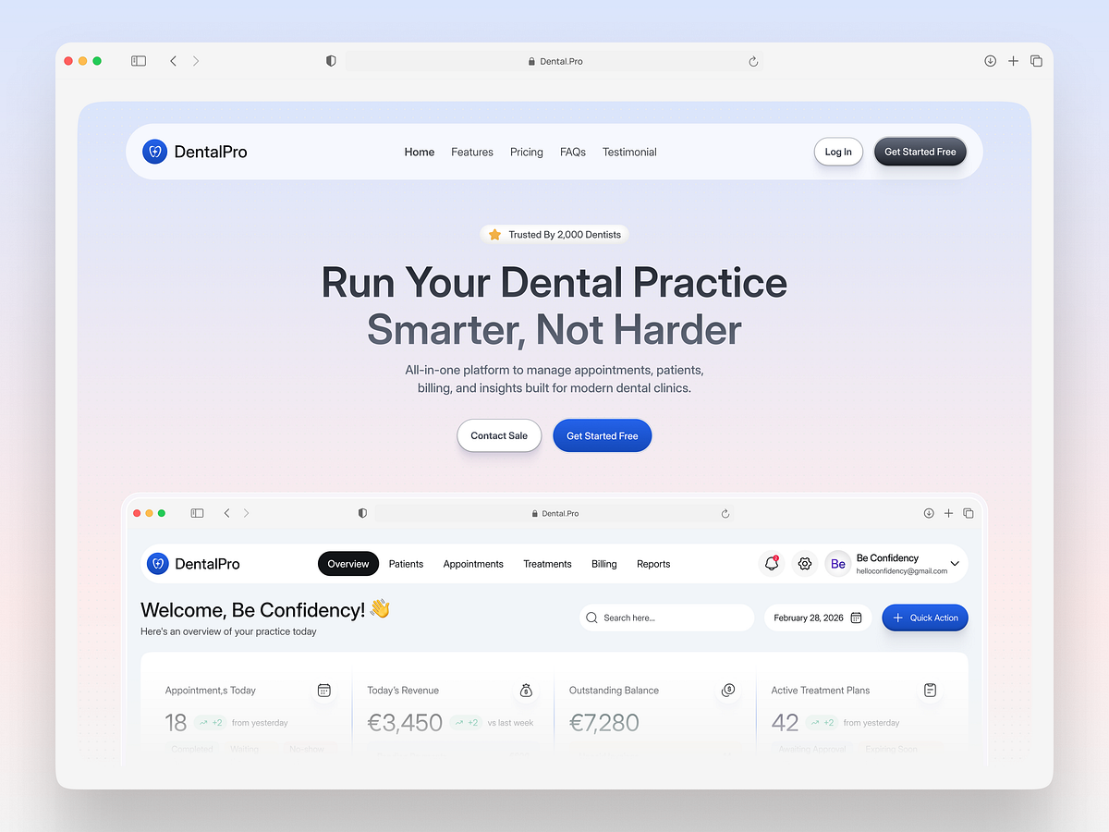The image size is (1109, 832).
Task: Click Get Started Free in the hero section
Action: coord(602,434)
